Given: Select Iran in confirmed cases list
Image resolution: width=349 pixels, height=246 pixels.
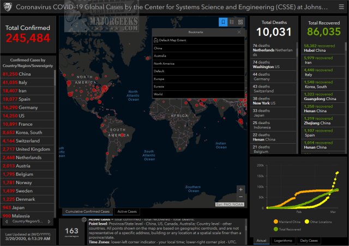Looking at the screenshot, I should click(27, 91).
